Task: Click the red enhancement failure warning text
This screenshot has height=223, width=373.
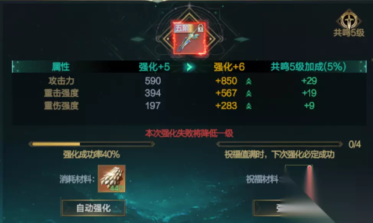Action: tap(189, 133)
